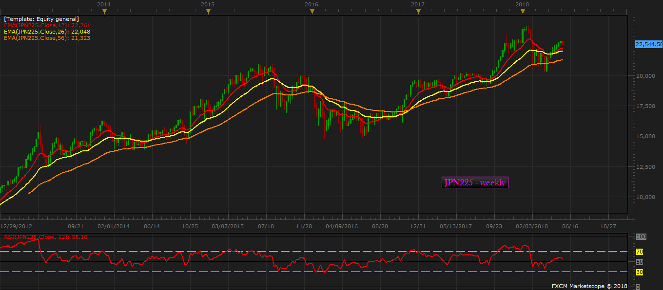Click the RSI 50 midline level tag

640,262
